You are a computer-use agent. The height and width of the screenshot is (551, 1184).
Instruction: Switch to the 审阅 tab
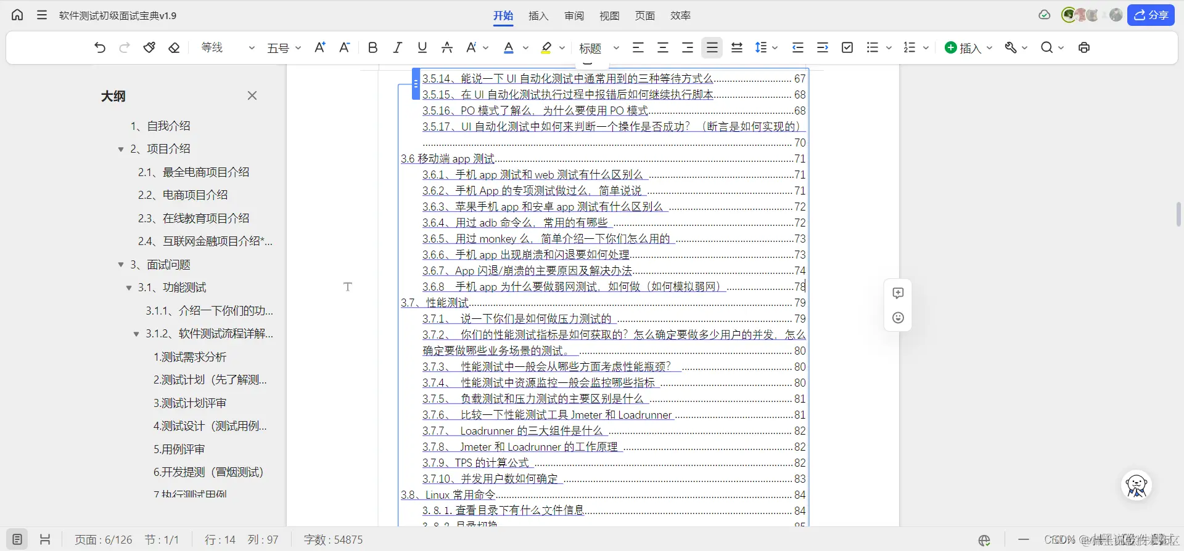point(574,15)
